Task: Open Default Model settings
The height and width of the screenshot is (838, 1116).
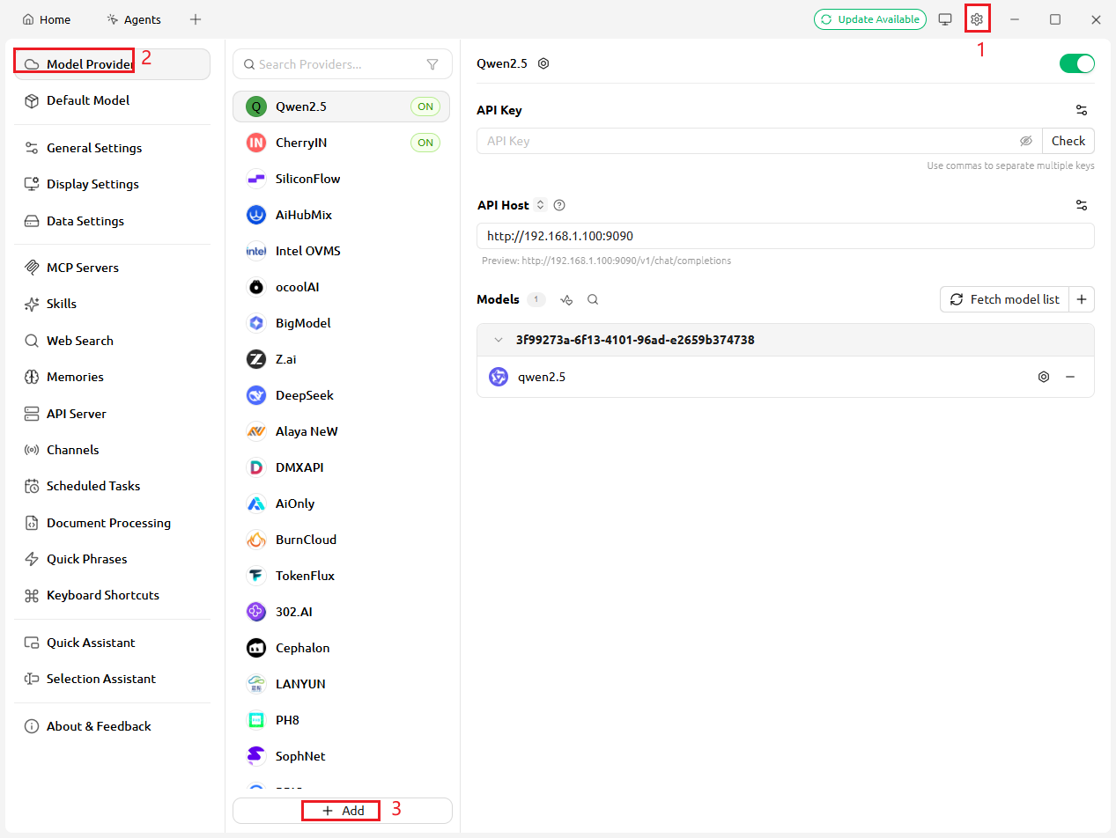Action: click(113, 100)
